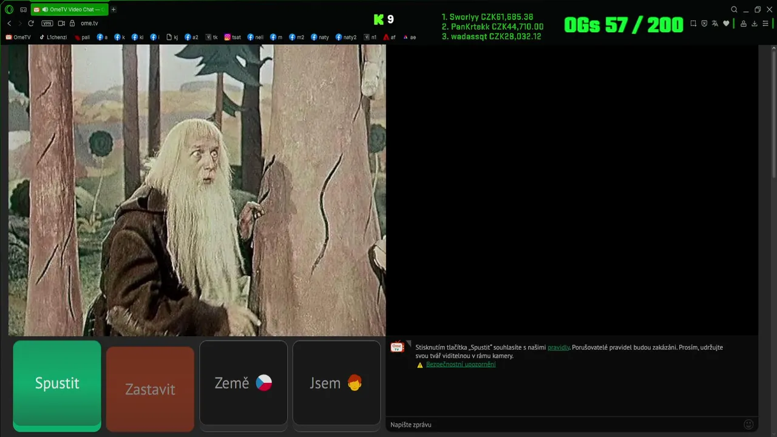777x437 pixels.
Task: Open the Facebook bookmark labeled a2
Action: (191, 37)
